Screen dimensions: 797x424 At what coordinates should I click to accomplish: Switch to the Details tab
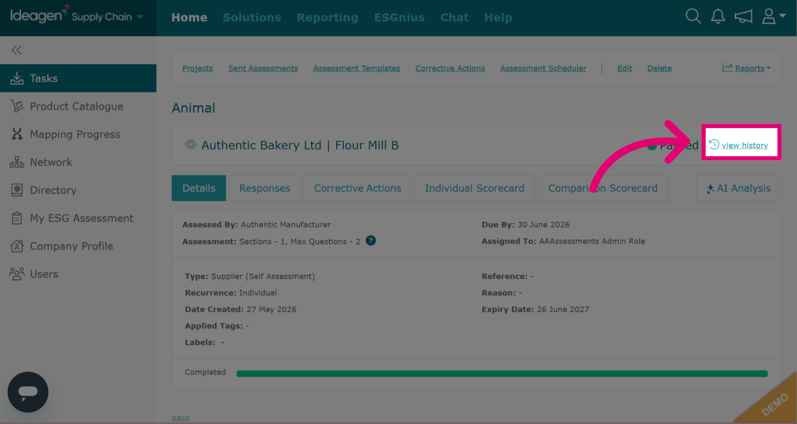coord(199,188)
